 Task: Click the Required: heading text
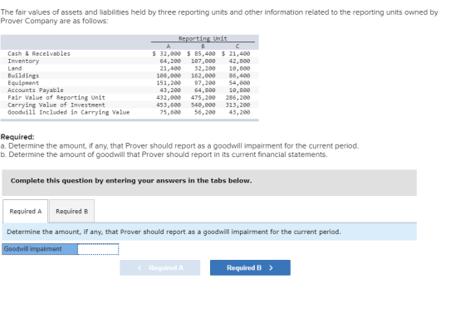(x=17, y=137)
